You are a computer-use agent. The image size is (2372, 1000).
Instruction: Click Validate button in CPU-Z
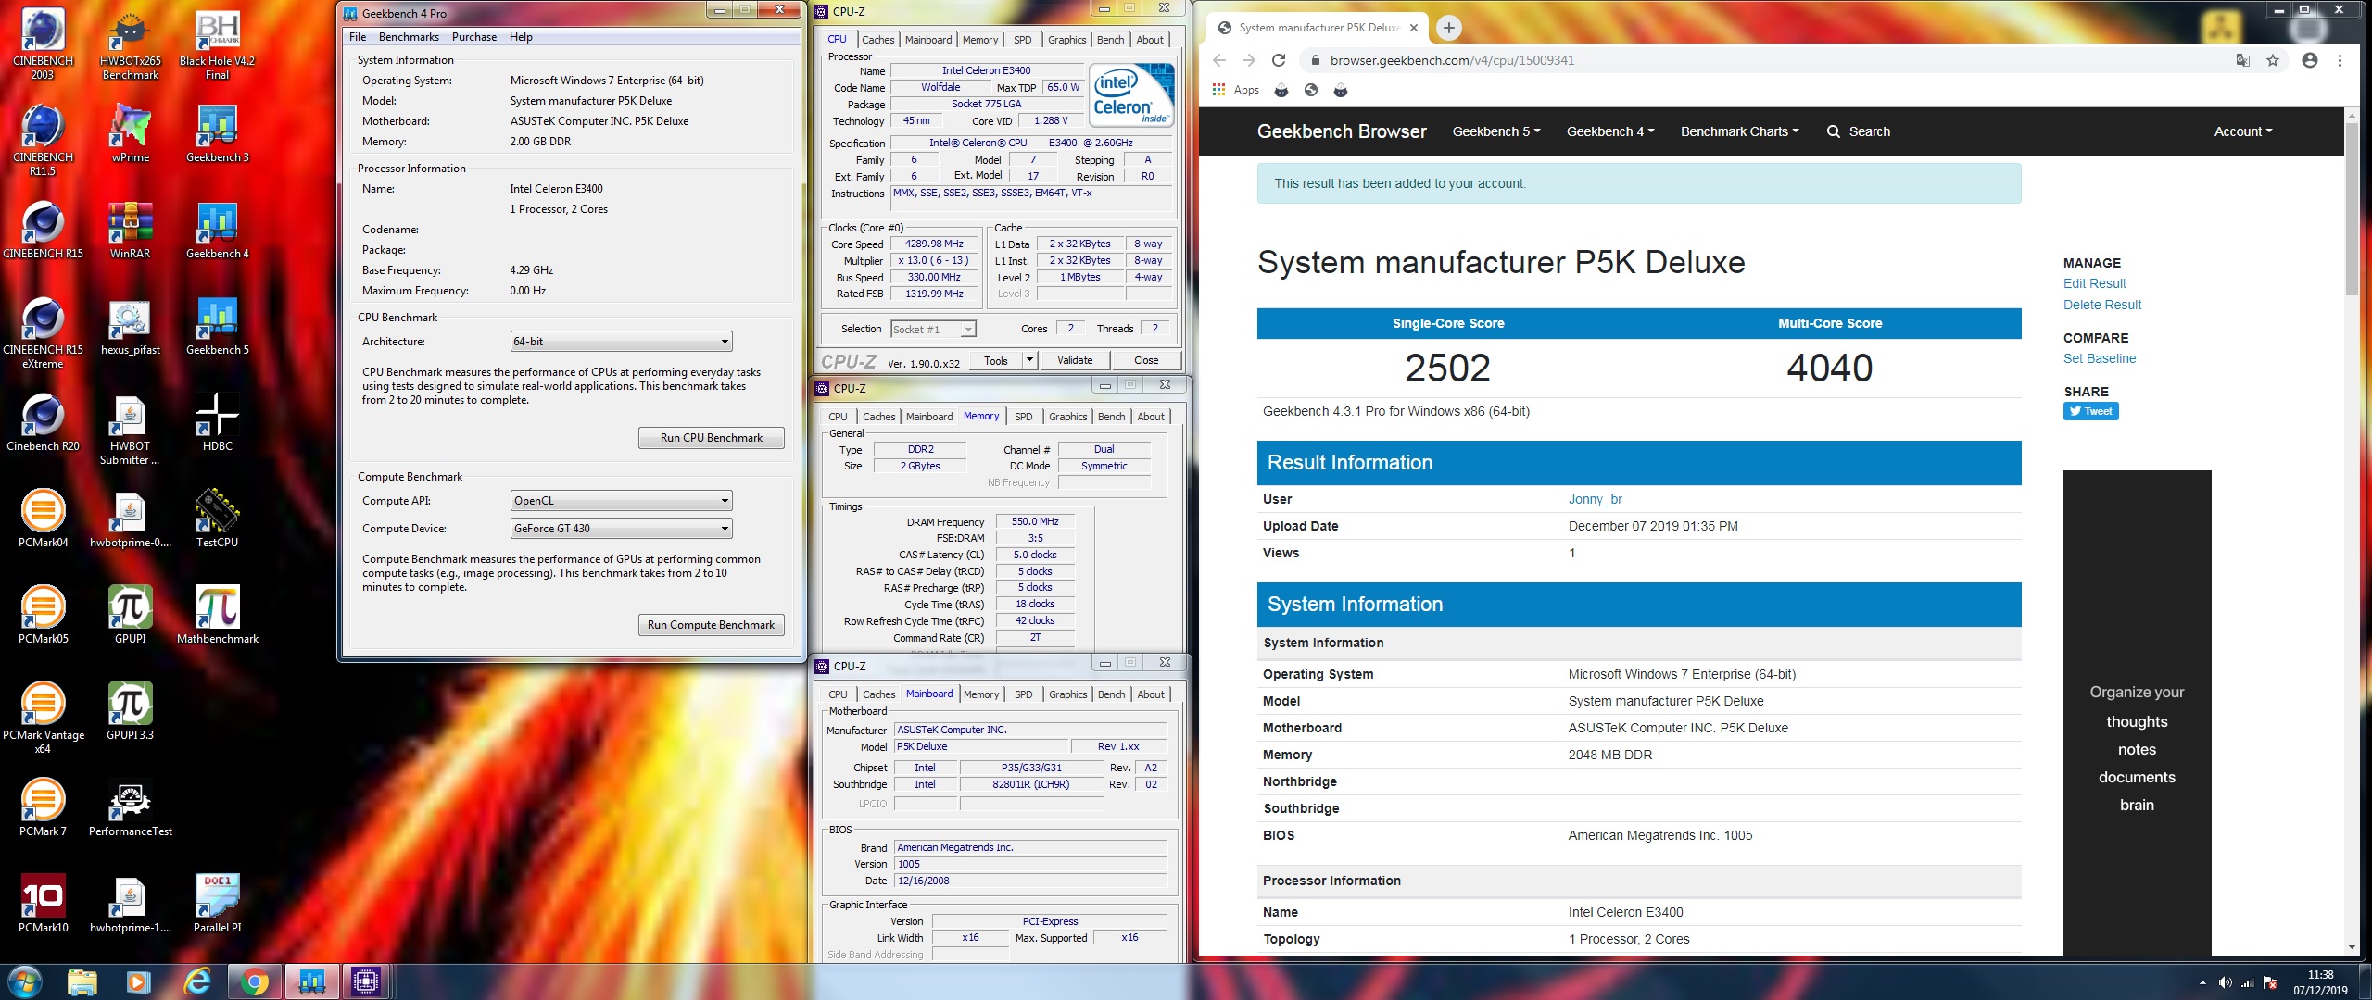[1075, 360]
